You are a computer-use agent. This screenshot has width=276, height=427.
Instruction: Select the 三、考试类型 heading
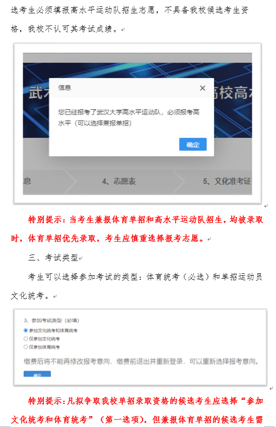pyautogui.click(x=53, y=257)
